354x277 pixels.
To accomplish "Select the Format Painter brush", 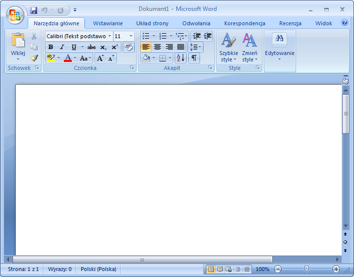I will (34, 58).
